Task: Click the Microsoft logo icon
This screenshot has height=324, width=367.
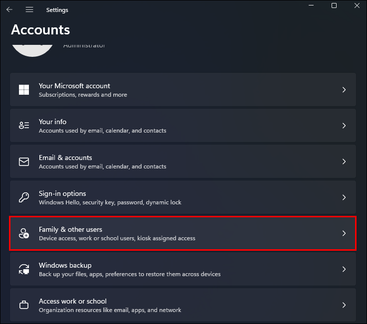Action: pyautogui.click(x=24, y=90)
